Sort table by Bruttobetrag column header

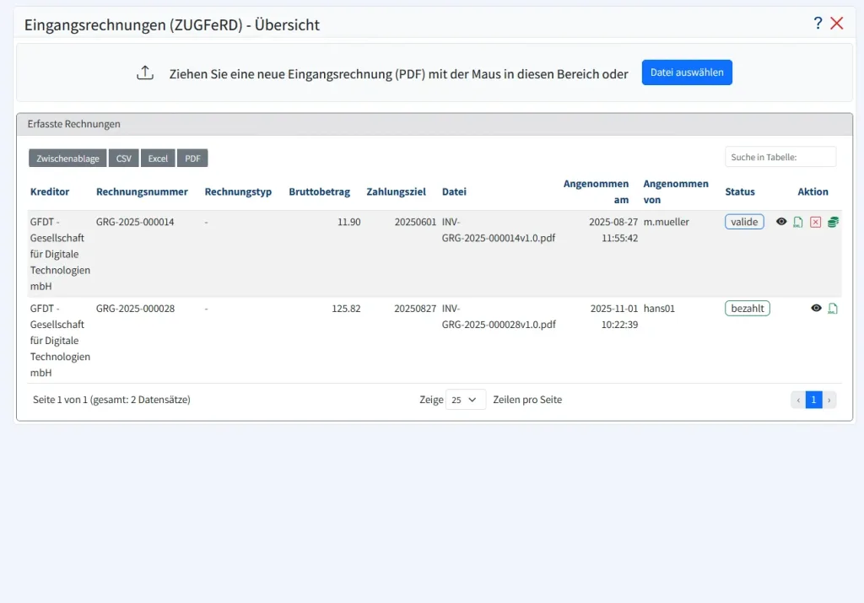pos(320,191)
